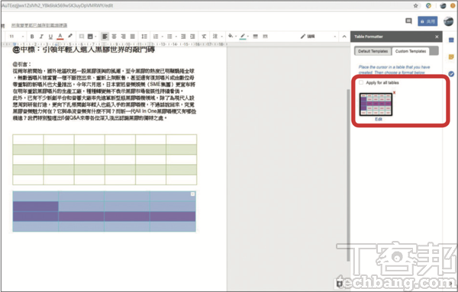The height and width of the screenshot is (292, 458).
Task: Click the insert image toolbar icon
Action: coord(90,37)
